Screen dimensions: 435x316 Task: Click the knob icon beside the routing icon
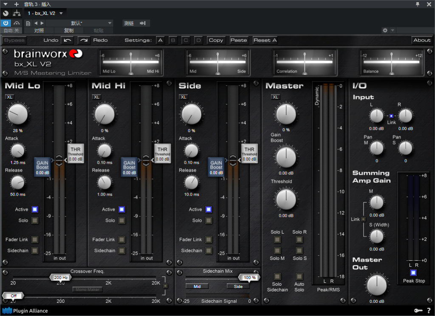click(x=6, y=13)
